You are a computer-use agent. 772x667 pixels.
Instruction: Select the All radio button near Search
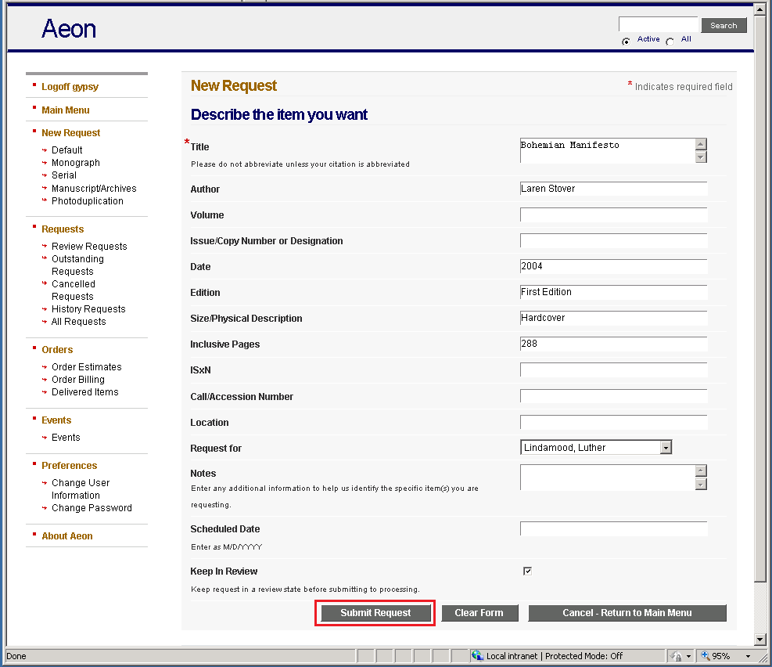pos(669,39)
